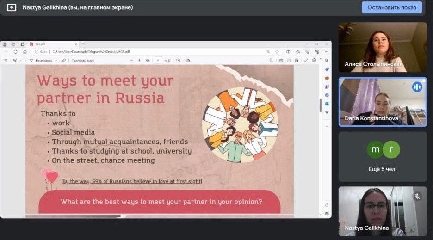This screenshot has height=240, width=433.
Task: Click Прочесть вслух read aloud button
Action: (x=83, y=60)
